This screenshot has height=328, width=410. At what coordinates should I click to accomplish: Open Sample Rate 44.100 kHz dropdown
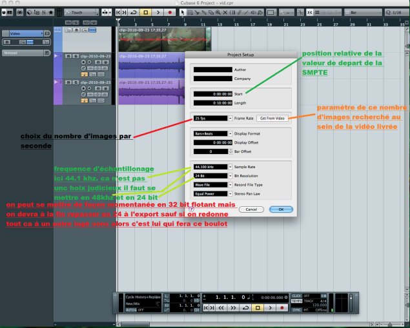coord(212,167)
